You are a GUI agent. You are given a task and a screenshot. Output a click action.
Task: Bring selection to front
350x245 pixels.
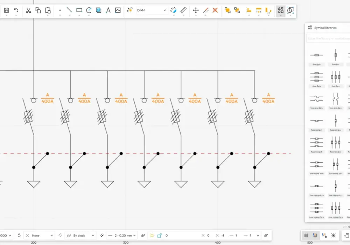coord(227,10)
